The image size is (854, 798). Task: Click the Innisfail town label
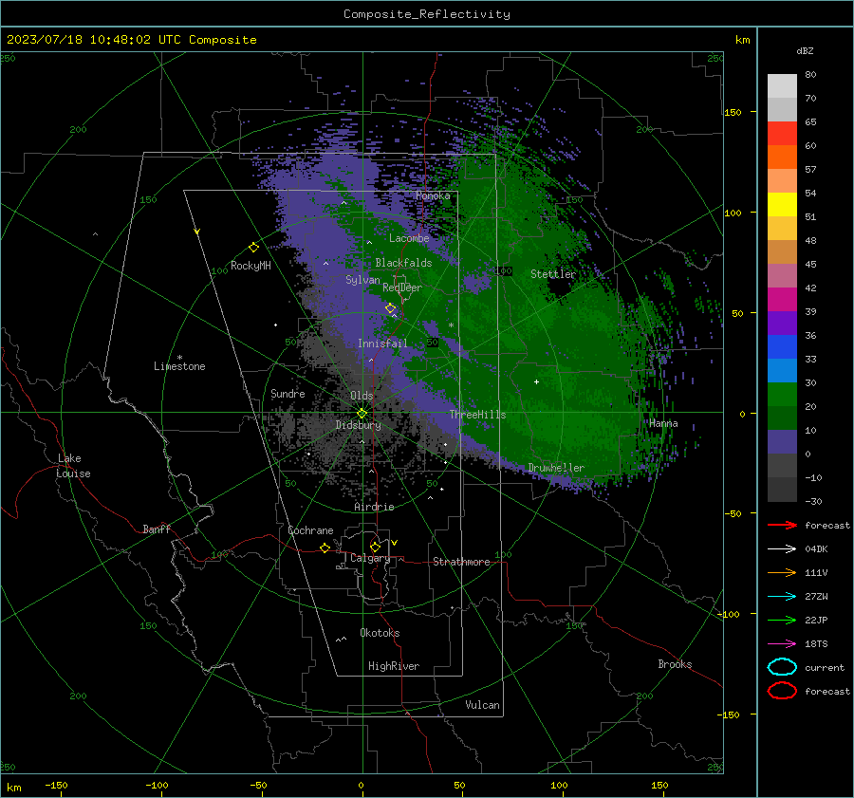pos(382,343)
